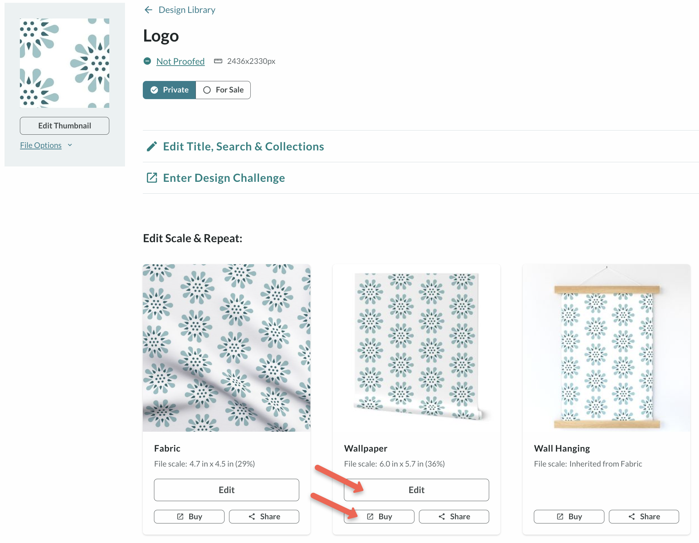This screenshot has height=543, width=699.
Task: Click the Fabric preview image
Action: click(227, 348)
